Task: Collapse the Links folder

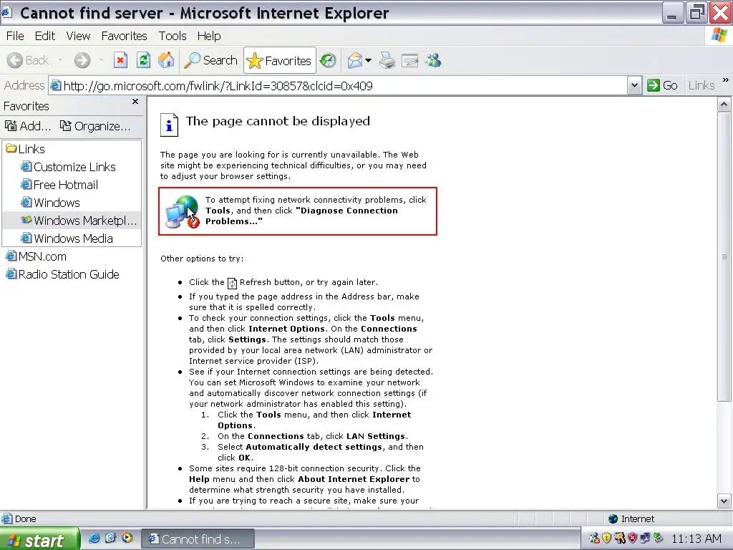Action: [x=25, y=149]
